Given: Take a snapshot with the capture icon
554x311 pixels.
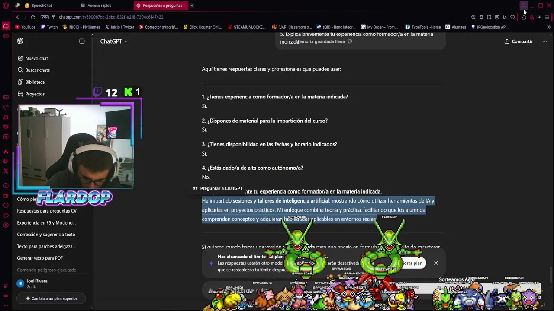Looking at the screenshot, I should point(489,17).
